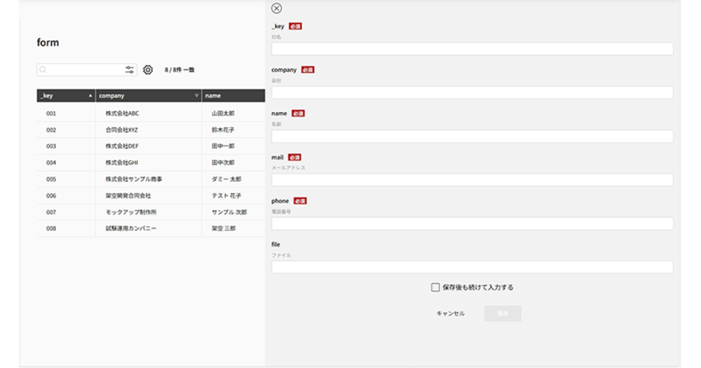Viewport: 701px width, 368px height.
Task: Open the filter options sliders icon
Action: point(129,70)
